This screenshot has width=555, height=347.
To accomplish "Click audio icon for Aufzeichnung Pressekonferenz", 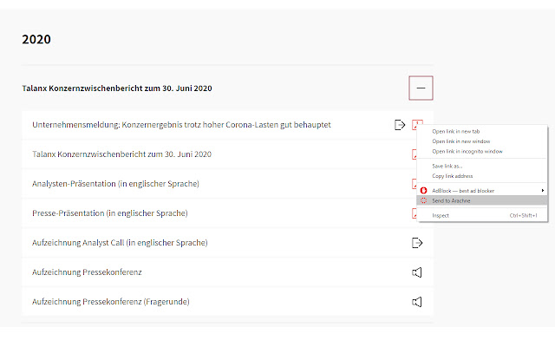I will click(x=417, y=272).
